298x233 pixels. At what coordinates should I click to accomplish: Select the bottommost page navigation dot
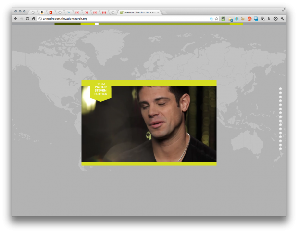(280, 149)
